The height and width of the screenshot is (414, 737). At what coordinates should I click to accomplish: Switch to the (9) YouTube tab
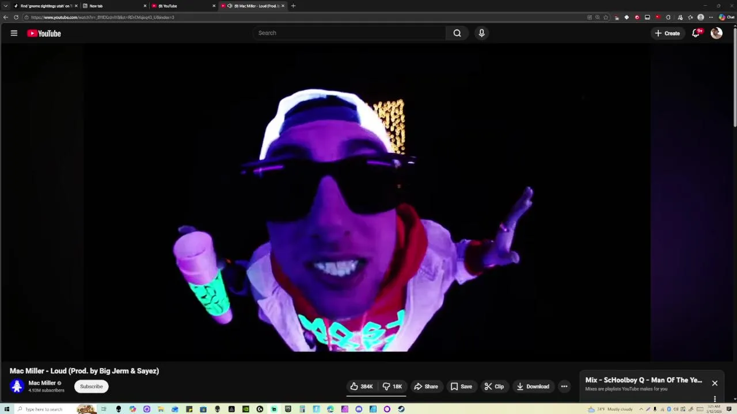183,6
